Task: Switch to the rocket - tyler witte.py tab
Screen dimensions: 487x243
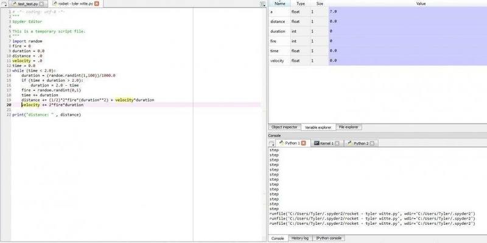Action: (x=75, y=4)
